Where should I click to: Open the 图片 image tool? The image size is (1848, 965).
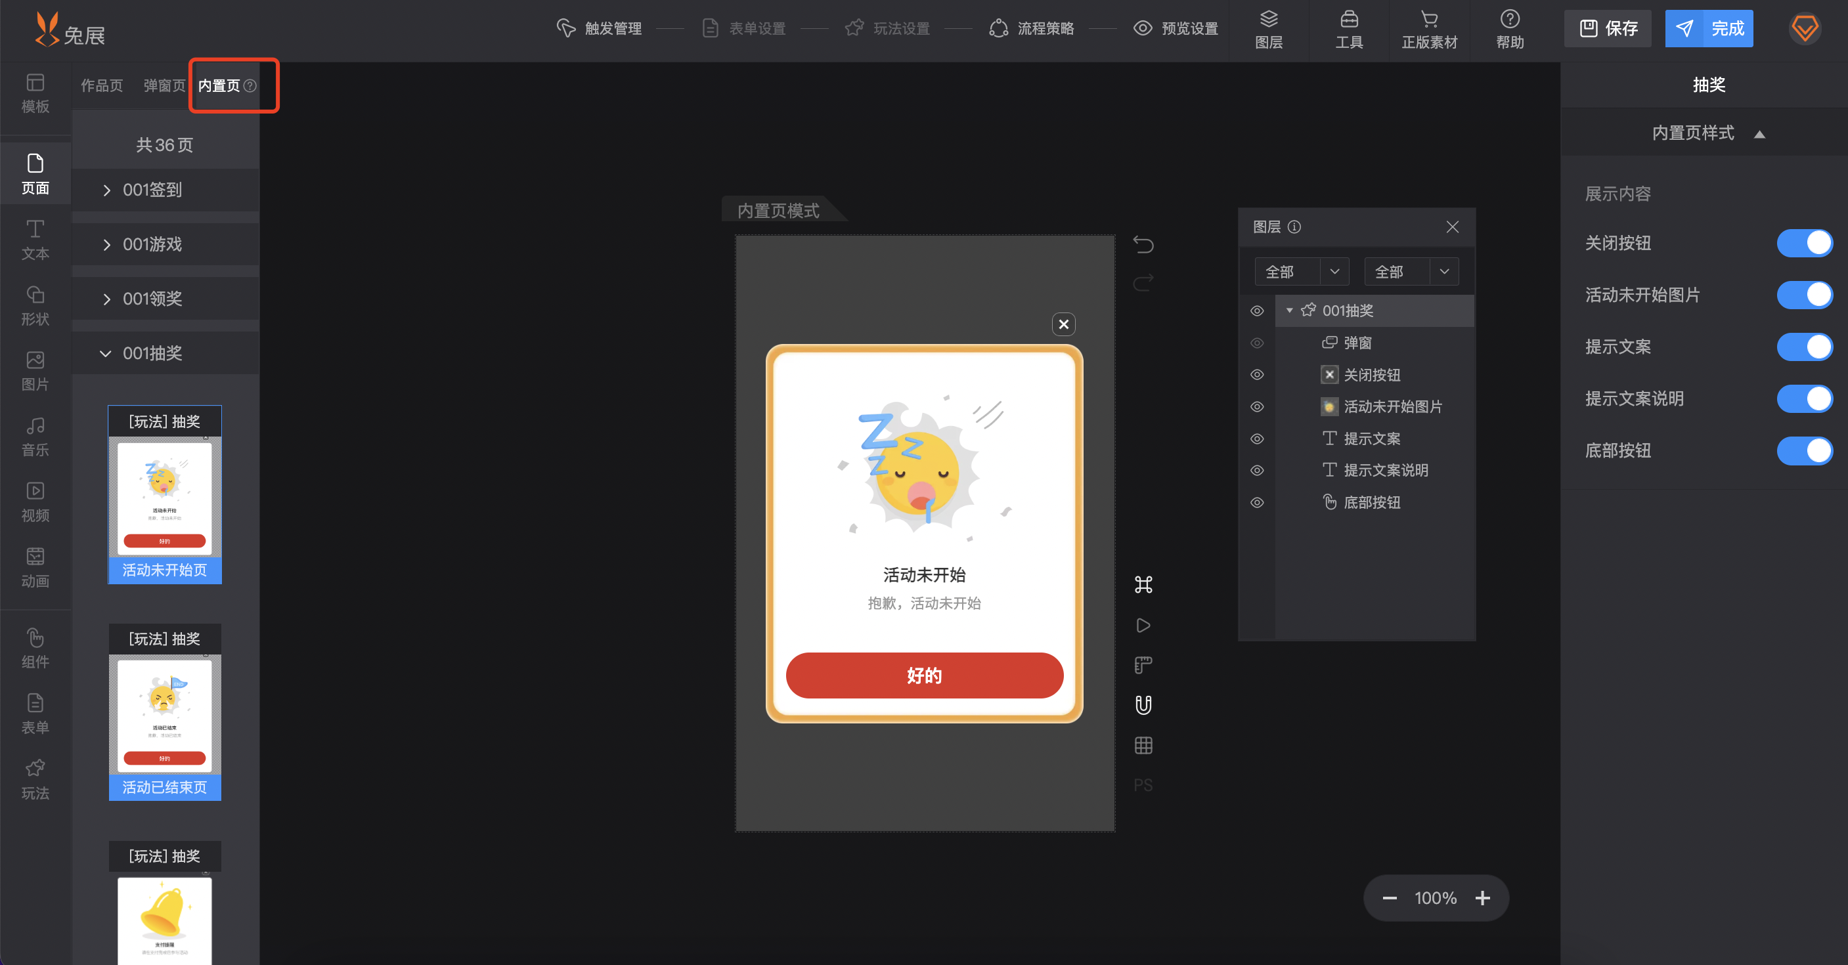(35, 372)
